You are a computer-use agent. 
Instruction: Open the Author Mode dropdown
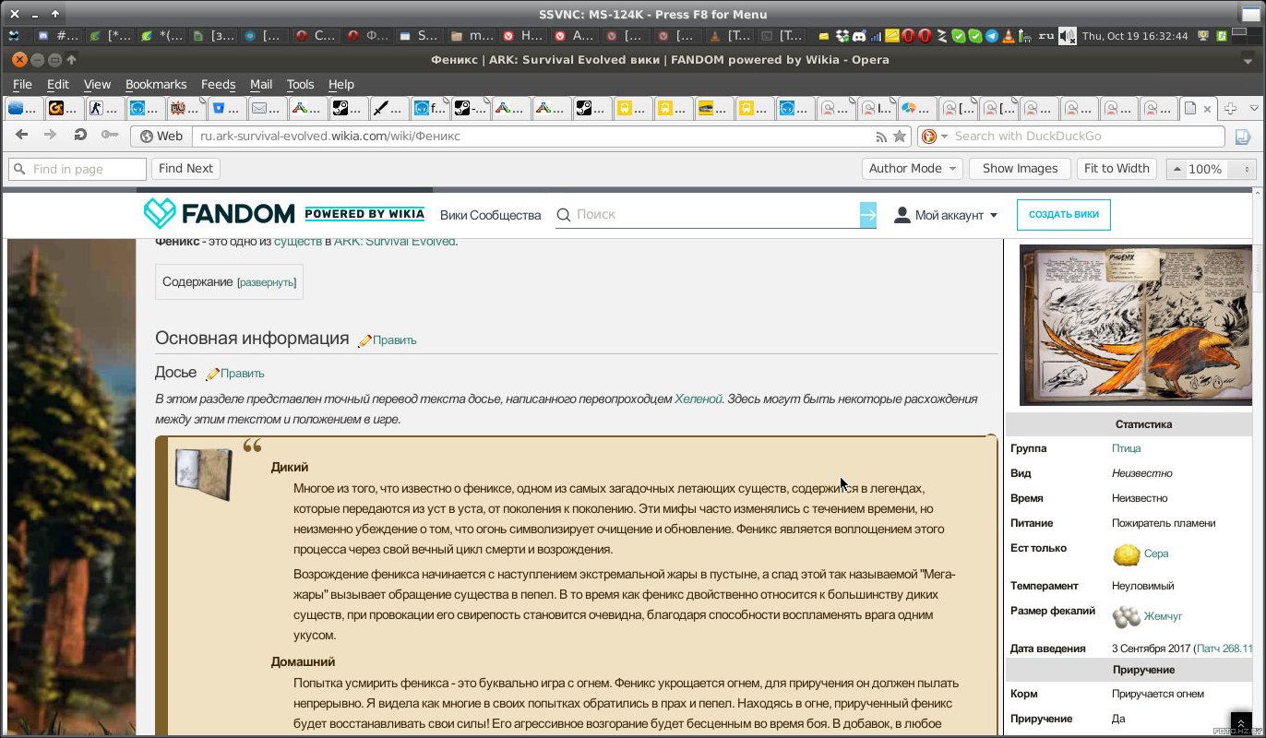point(912,169)
